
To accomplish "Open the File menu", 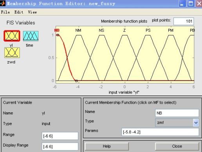I will pos(5,12).
